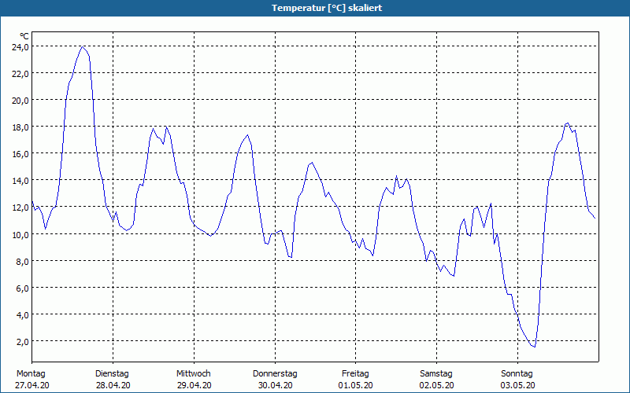The image size is (630, 393).
Task: Select the 12,0 y-axis label
Action: coord(20,208)
